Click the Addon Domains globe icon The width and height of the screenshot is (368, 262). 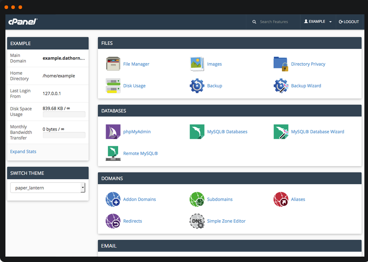pyautogui.click(x=113, y=199)
